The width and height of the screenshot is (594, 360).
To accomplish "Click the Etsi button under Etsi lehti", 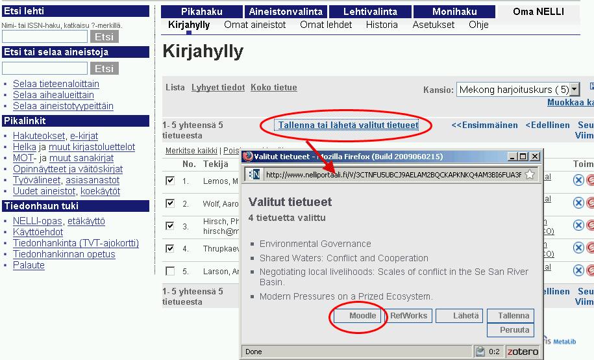I will tap(104, 36).
